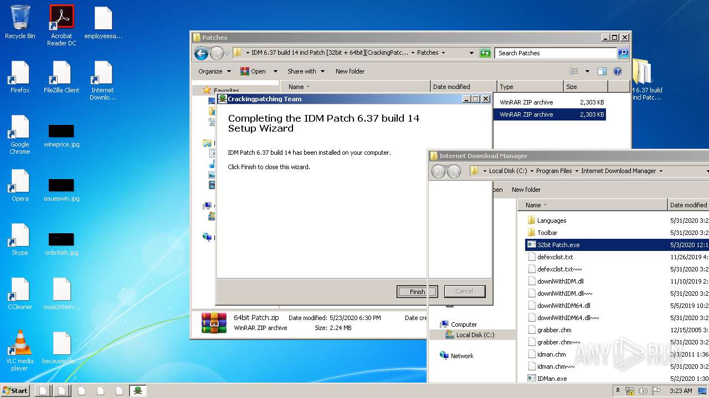Expand the Program Files breadcrumb arrow
This screenshot has width=709, height=398.
point(577,171)
